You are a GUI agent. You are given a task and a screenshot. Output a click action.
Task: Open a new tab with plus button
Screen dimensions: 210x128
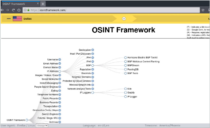pos(43,4)
